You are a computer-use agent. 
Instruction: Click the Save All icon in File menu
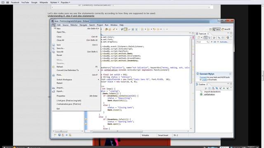(54, 52)
